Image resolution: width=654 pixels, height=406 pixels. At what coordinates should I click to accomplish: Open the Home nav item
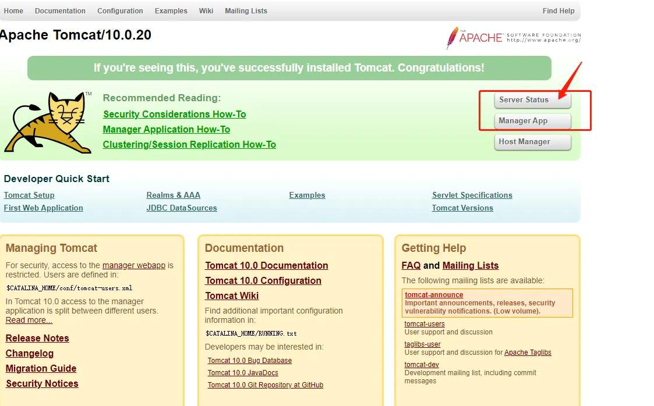point(13,11)
